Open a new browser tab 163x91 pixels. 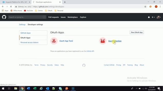(65, 2)
